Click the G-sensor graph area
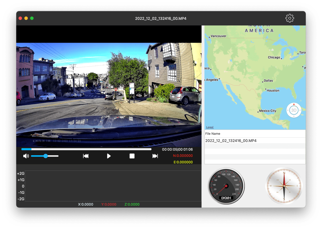This screenshot has height=229, width=322. (113, 186)
